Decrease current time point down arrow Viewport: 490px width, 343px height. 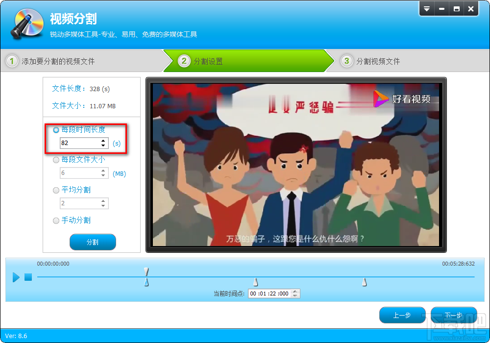click(295, 295)
